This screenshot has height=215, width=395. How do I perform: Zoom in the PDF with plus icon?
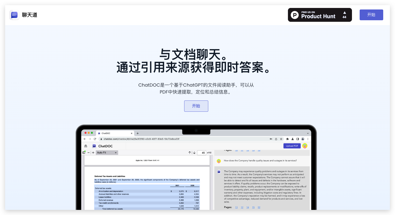93,152
